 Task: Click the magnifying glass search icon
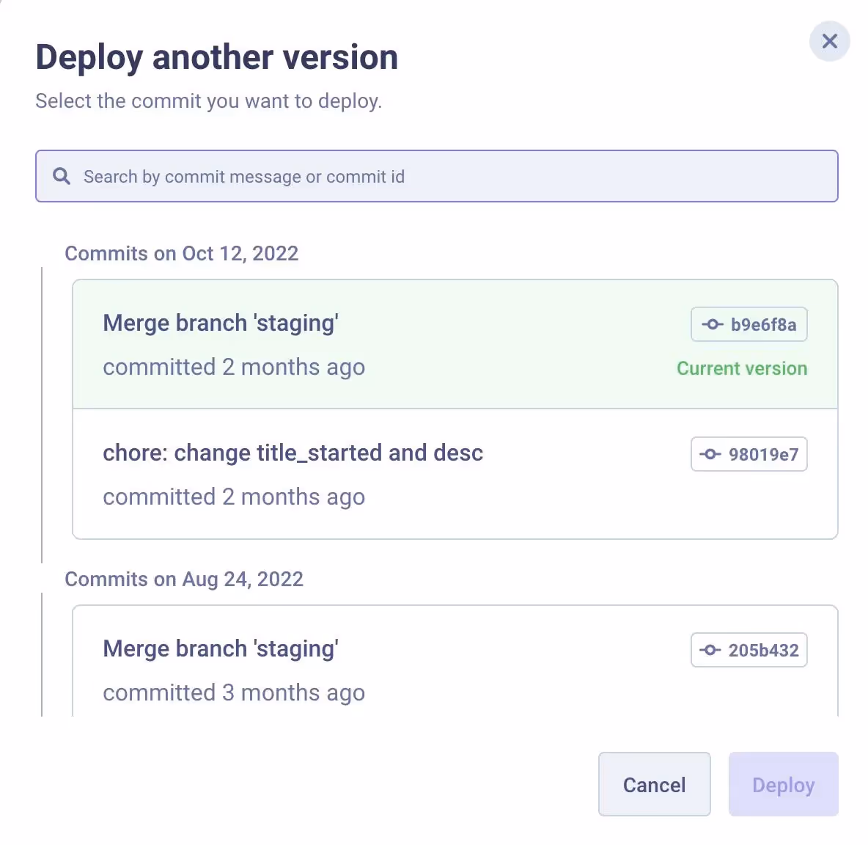61,176
